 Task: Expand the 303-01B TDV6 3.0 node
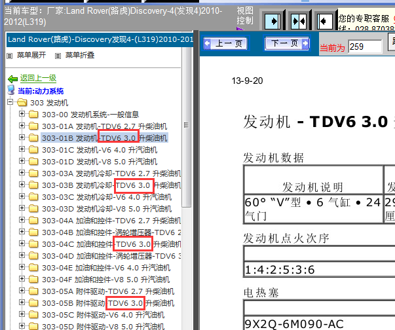(22, 137)
